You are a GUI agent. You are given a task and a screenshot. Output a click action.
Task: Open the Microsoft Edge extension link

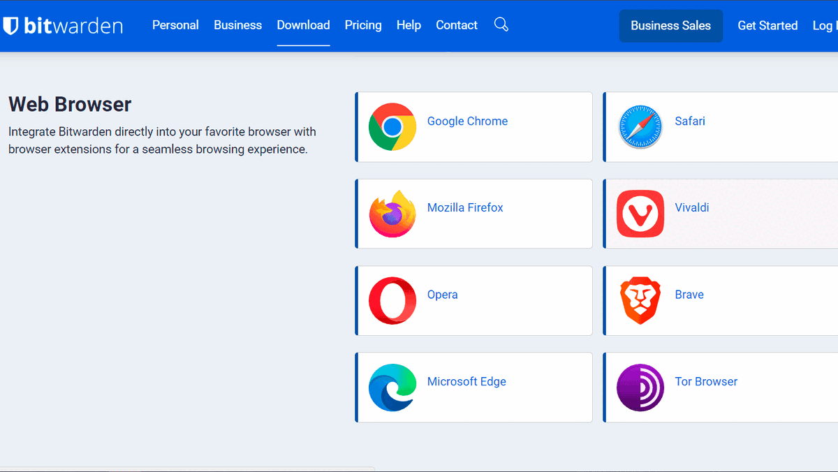466,381
